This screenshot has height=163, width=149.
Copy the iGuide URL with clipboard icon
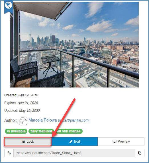pyautogui.click(x=140, y=153)
